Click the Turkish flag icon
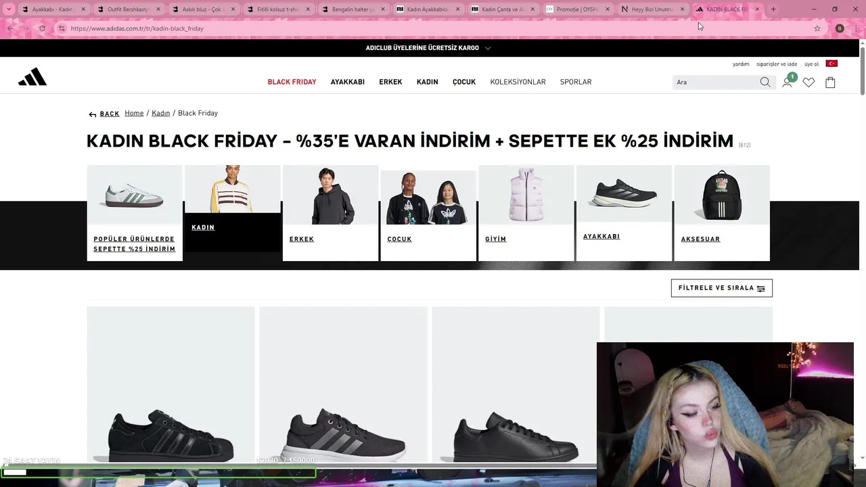 pyautogui.click(x=831, y=64)
